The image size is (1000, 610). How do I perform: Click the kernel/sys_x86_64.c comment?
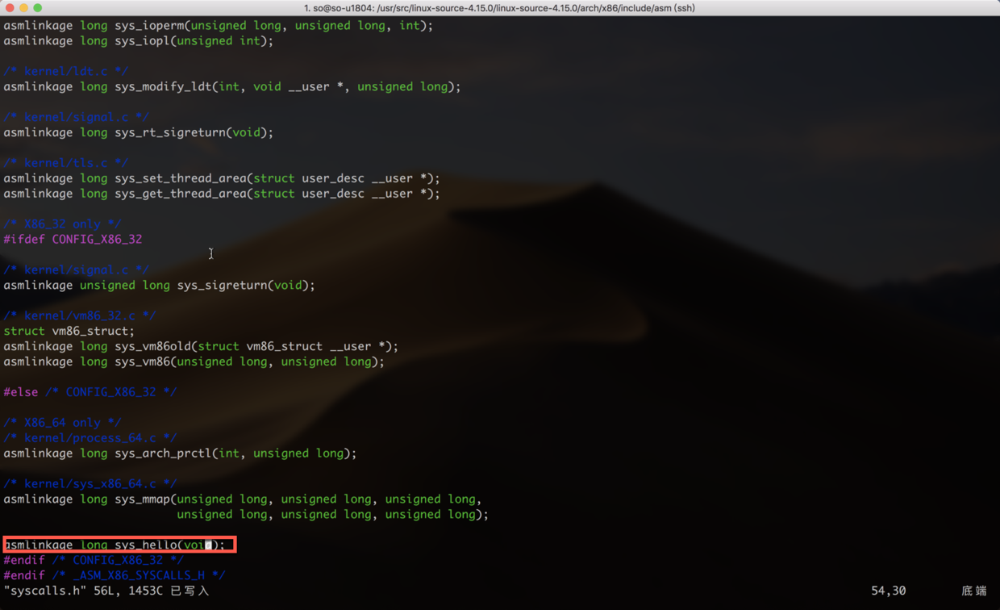pos(90,484)
